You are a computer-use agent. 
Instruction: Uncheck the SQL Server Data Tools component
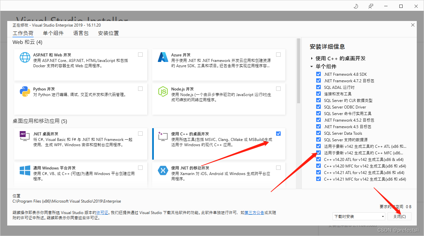[x=318, y=133]
